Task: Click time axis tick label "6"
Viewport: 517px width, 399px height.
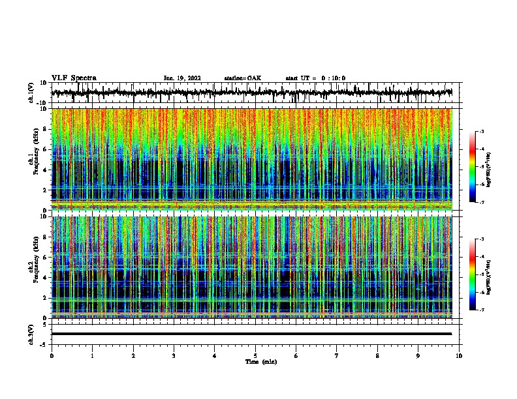Action: [296, 356]
